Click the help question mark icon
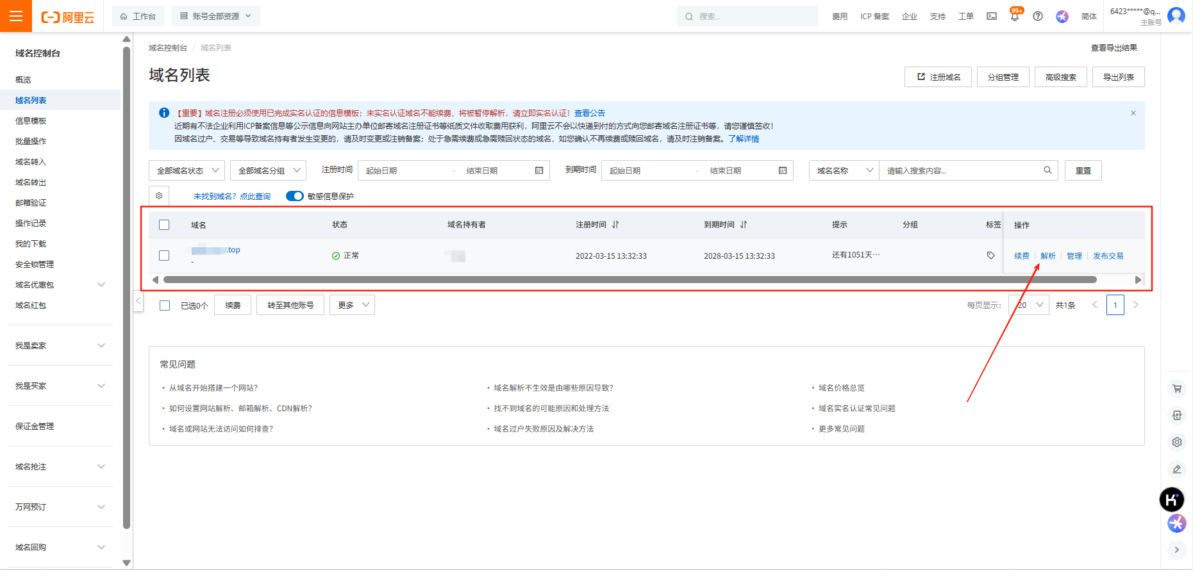This screenshot has height=570, width=1193. coord(1037,16)
